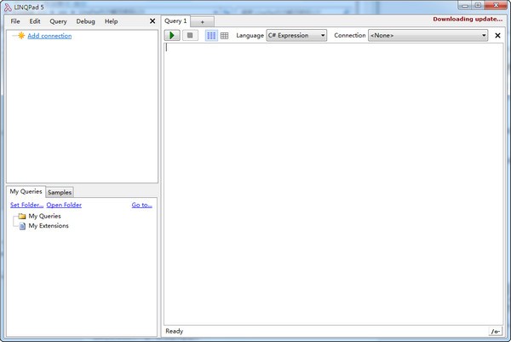Viewport: 511px width, 342px height.
Task: Click the /o status bar button
Action: pyautogui.click(x=495, y=331)
